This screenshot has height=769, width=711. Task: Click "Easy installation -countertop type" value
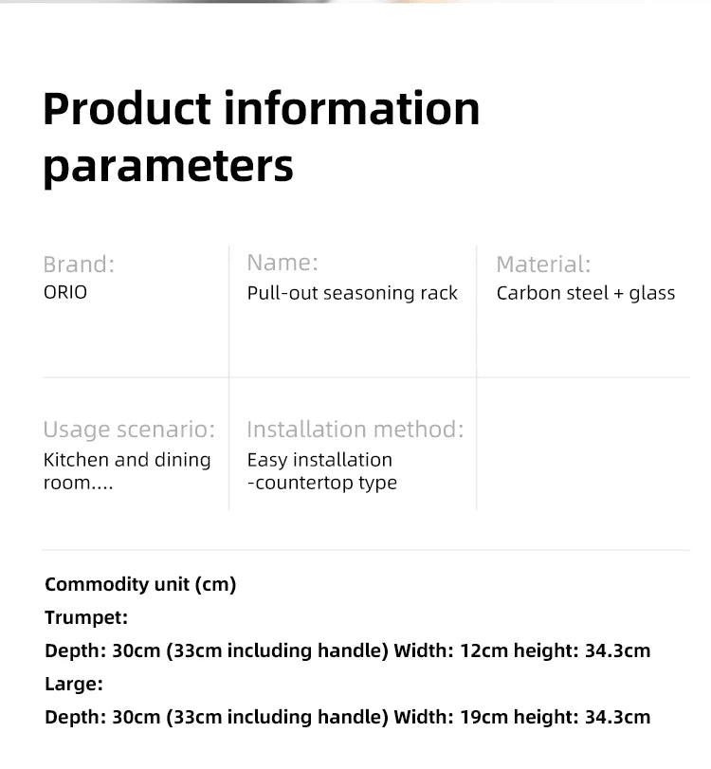pos(321,471)
